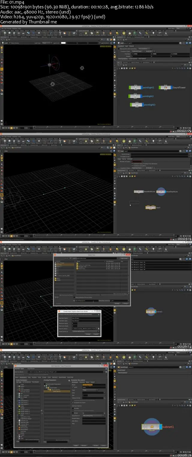Select the BaseWidthLine node
Viewport: 192px width, 457px height.
(x=139, y=191)
